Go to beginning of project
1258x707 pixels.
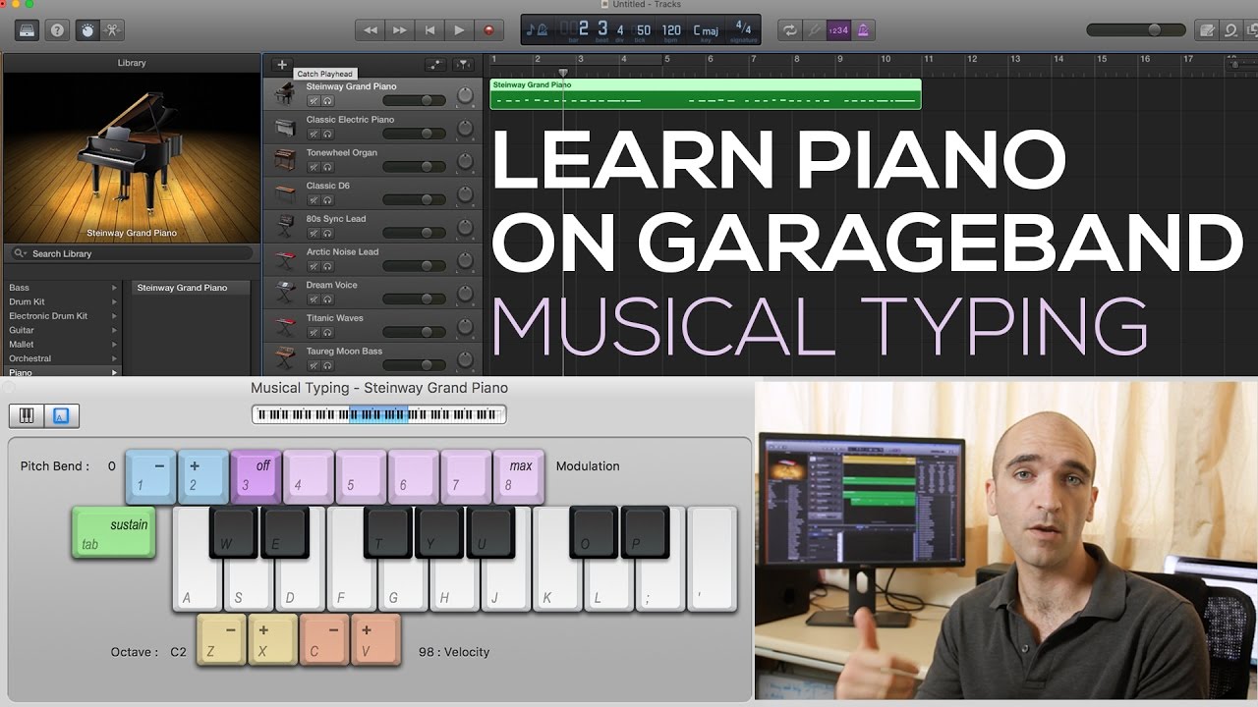click(x=429, y=30)
